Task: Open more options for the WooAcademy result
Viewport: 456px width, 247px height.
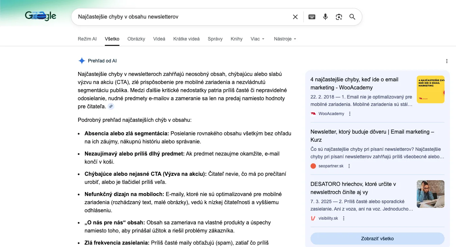Action: 350,114
